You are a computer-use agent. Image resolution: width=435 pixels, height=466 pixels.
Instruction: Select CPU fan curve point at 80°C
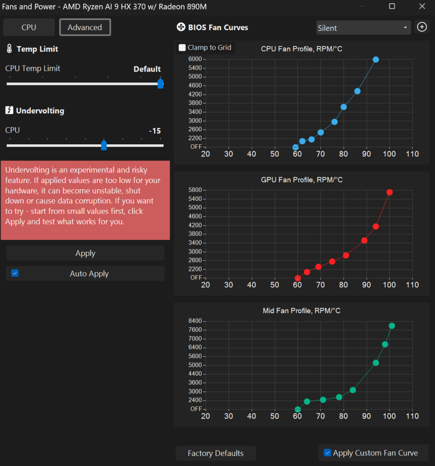(344, 107)
